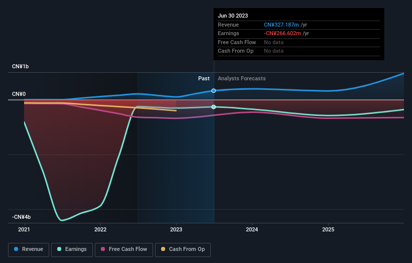Click the pink Free Cash Flow legend dot
The image size is (412, 263).
click(x=103, y=249)
